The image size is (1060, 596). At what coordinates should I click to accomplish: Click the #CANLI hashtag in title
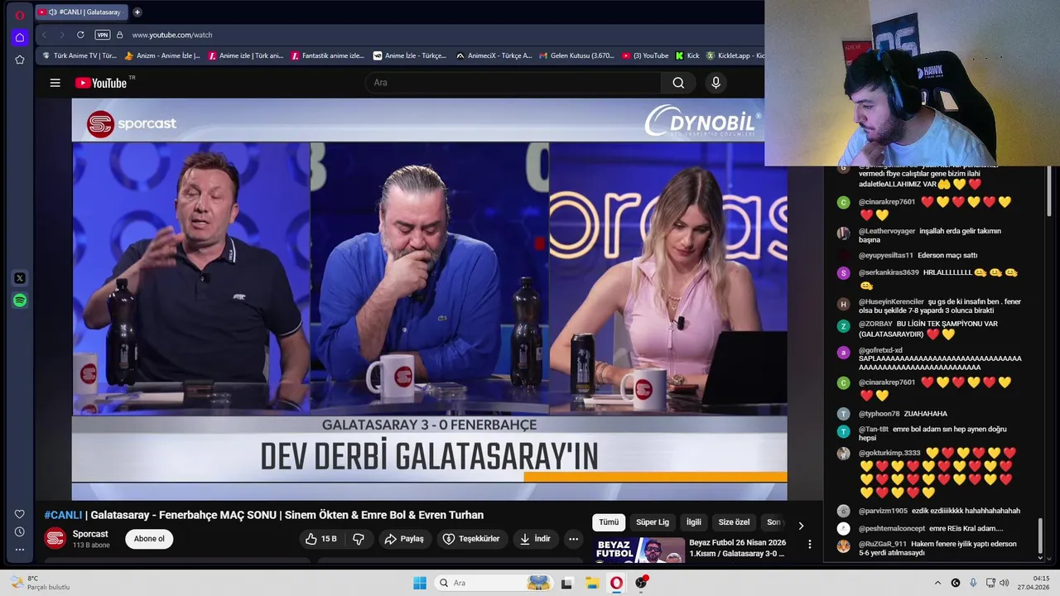63,515
